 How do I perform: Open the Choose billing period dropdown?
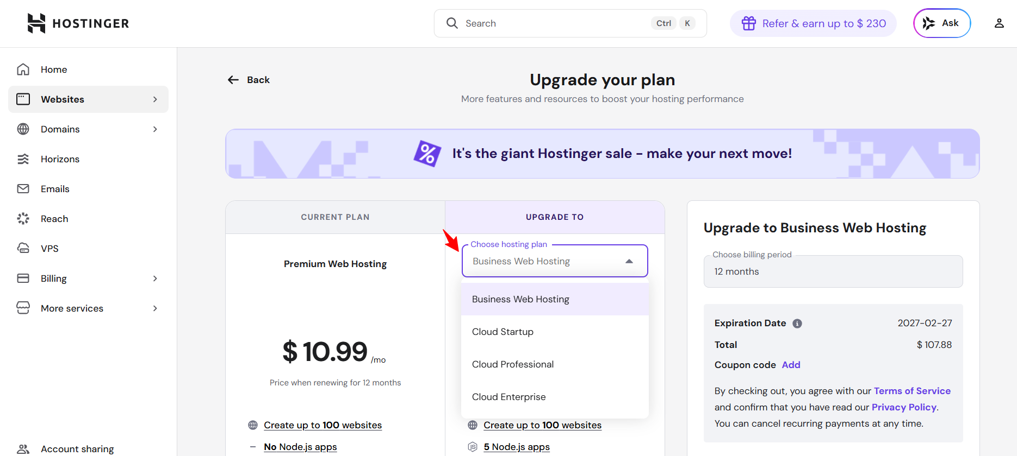[x=833, y=271]
